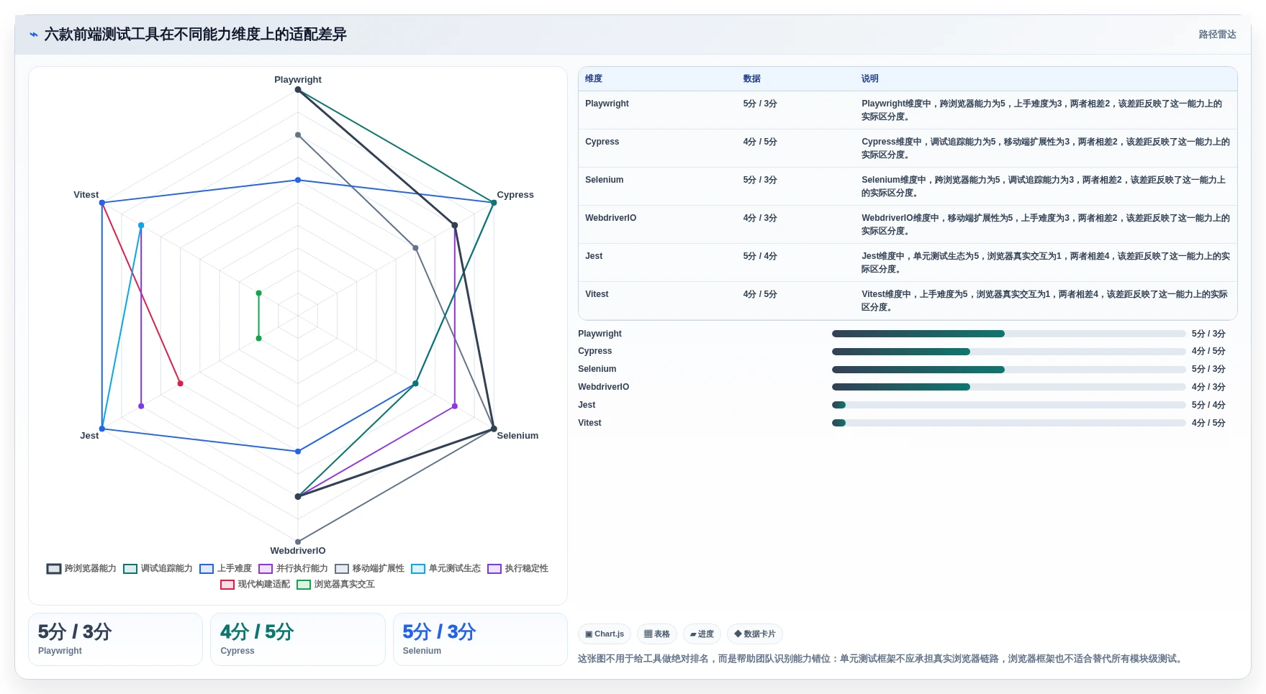The width and height of the screenshot is (1266, 694).
Task: Click the Cypress progress bar
Action: 1008,352
